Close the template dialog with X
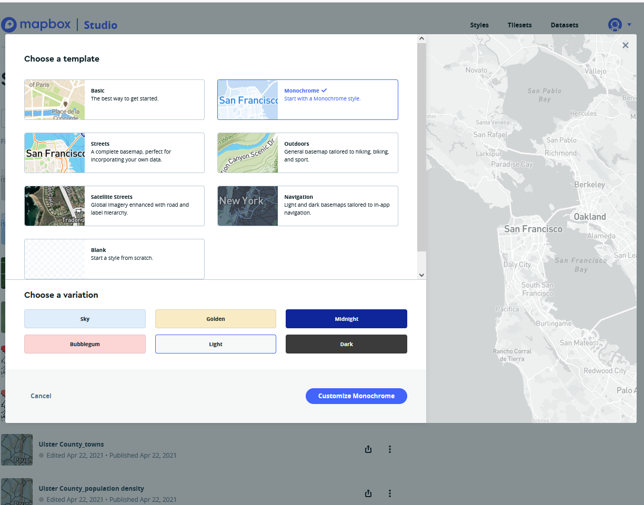The image size is (644, 505). [x=625, y=46]
